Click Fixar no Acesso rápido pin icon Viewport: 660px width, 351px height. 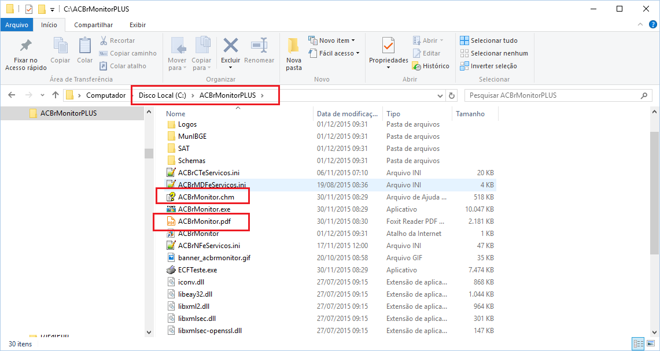pyautogui.click(x=25, y=46)
